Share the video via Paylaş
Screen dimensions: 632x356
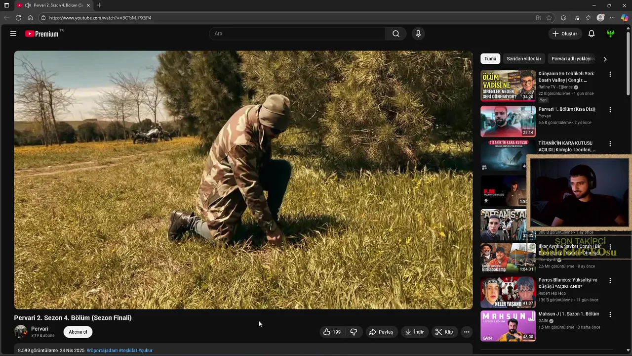(x=381, y=332)
